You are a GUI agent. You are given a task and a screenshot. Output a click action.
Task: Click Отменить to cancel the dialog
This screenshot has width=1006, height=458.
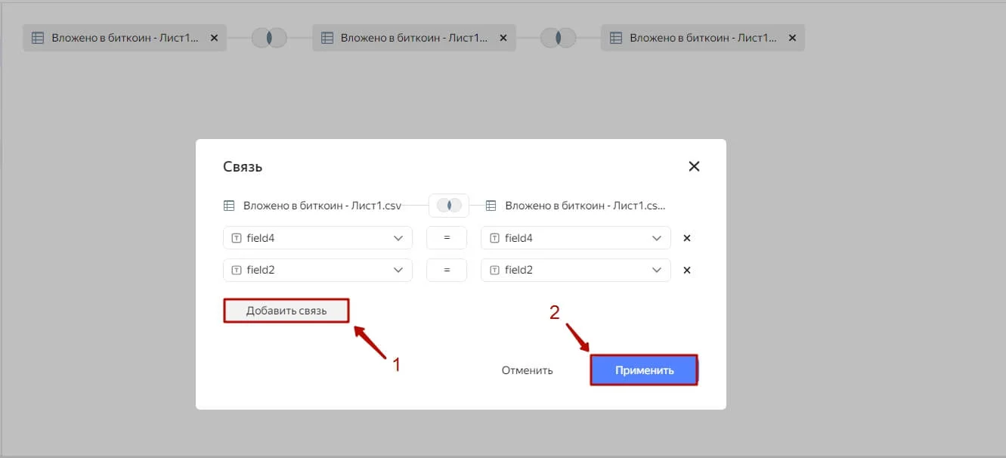coord(528,370)
